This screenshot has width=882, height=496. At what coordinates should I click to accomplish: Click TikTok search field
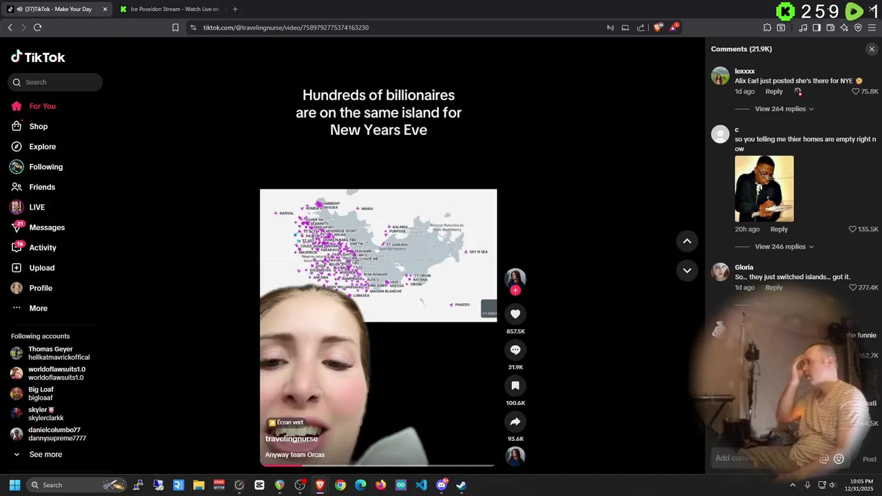55,82
